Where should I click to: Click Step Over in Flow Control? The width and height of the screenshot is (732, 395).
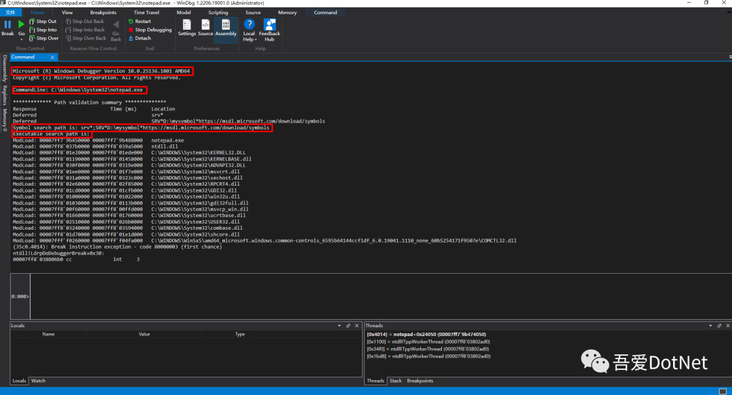(43, 39)
